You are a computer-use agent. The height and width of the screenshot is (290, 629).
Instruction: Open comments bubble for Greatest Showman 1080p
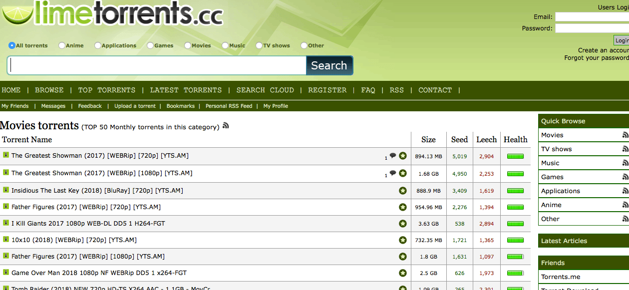[393, 173]
